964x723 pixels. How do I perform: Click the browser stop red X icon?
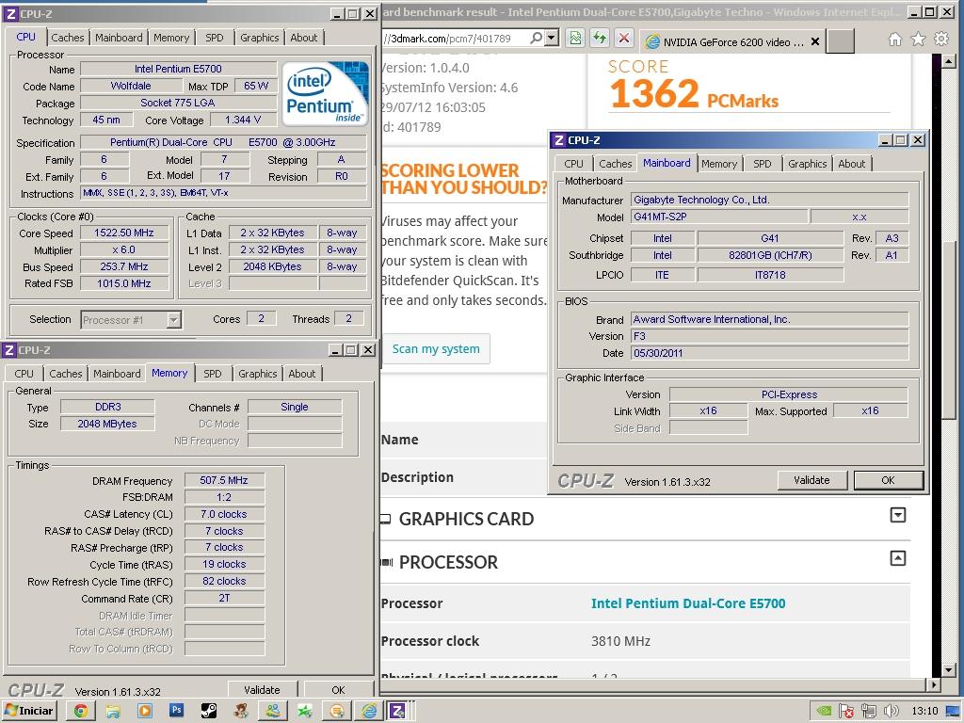tap(624, 38)
